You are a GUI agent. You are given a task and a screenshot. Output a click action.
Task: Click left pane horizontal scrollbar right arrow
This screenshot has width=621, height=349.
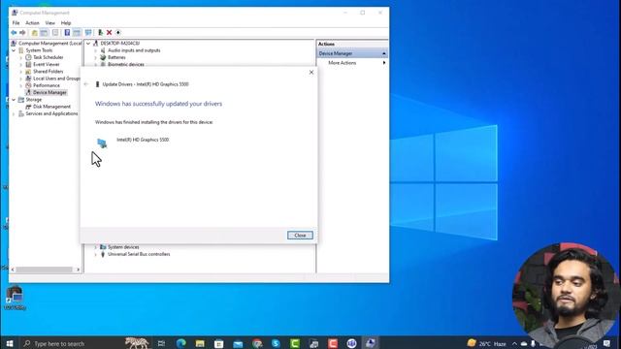(x=78, y=270)
